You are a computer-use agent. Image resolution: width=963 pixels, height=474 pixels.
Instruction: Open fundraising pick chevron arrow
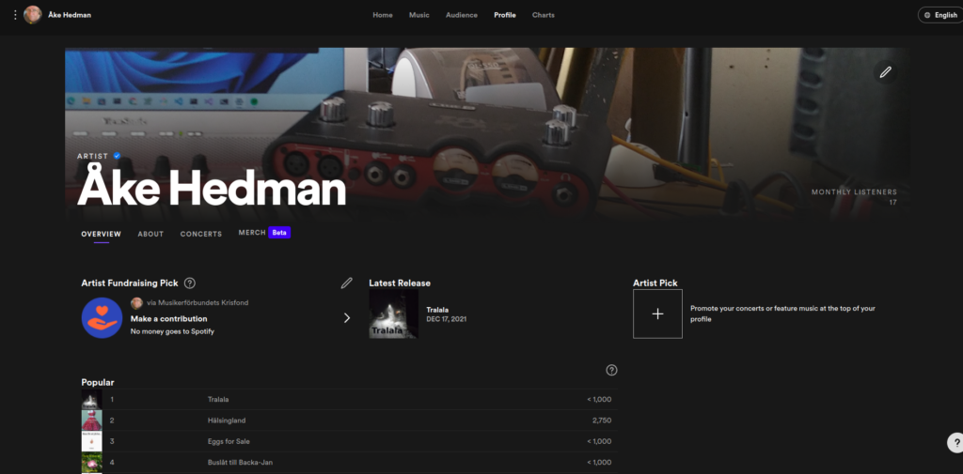[346, 317]
